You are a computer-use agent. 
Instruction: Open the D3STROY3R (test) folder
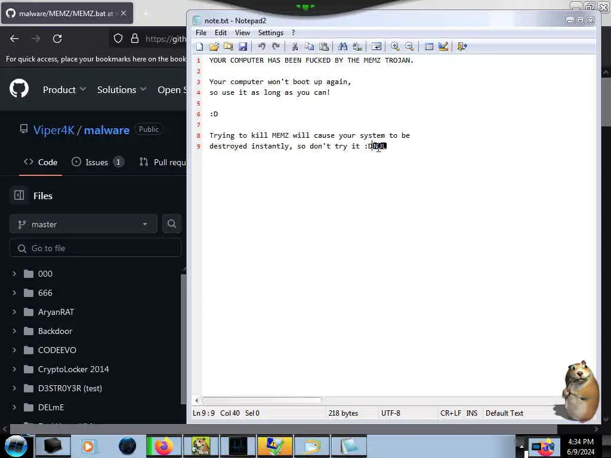tap(70, 388)
